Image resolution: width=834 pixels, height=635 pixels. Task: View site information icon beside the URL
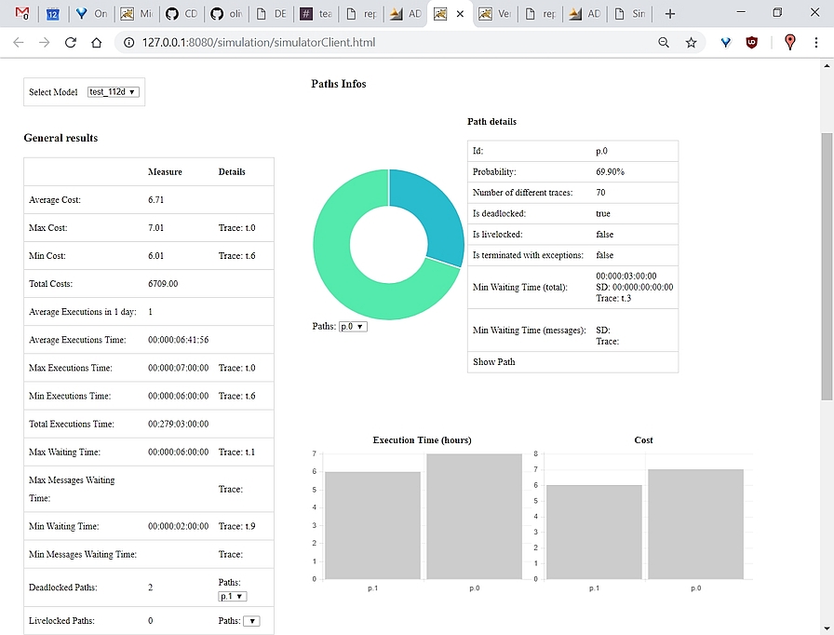pyautogui.click(x=128, y=43)
